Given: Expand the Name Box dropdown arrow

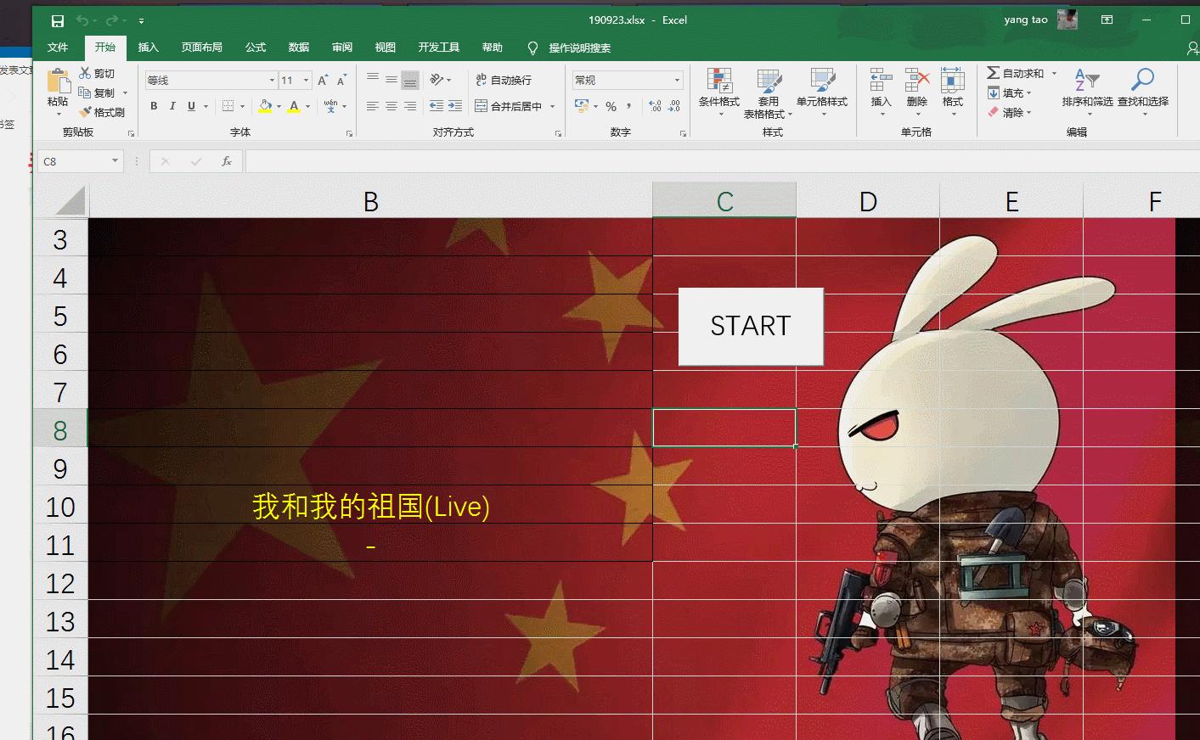Looking at the screenshot, I should [x=115, y=161].
